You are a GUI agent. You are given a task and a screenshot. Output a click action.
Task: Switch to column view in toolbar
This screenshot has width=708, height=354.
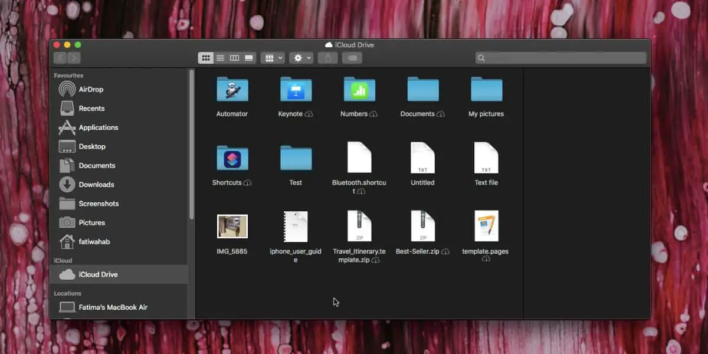(x=234, y=58)
